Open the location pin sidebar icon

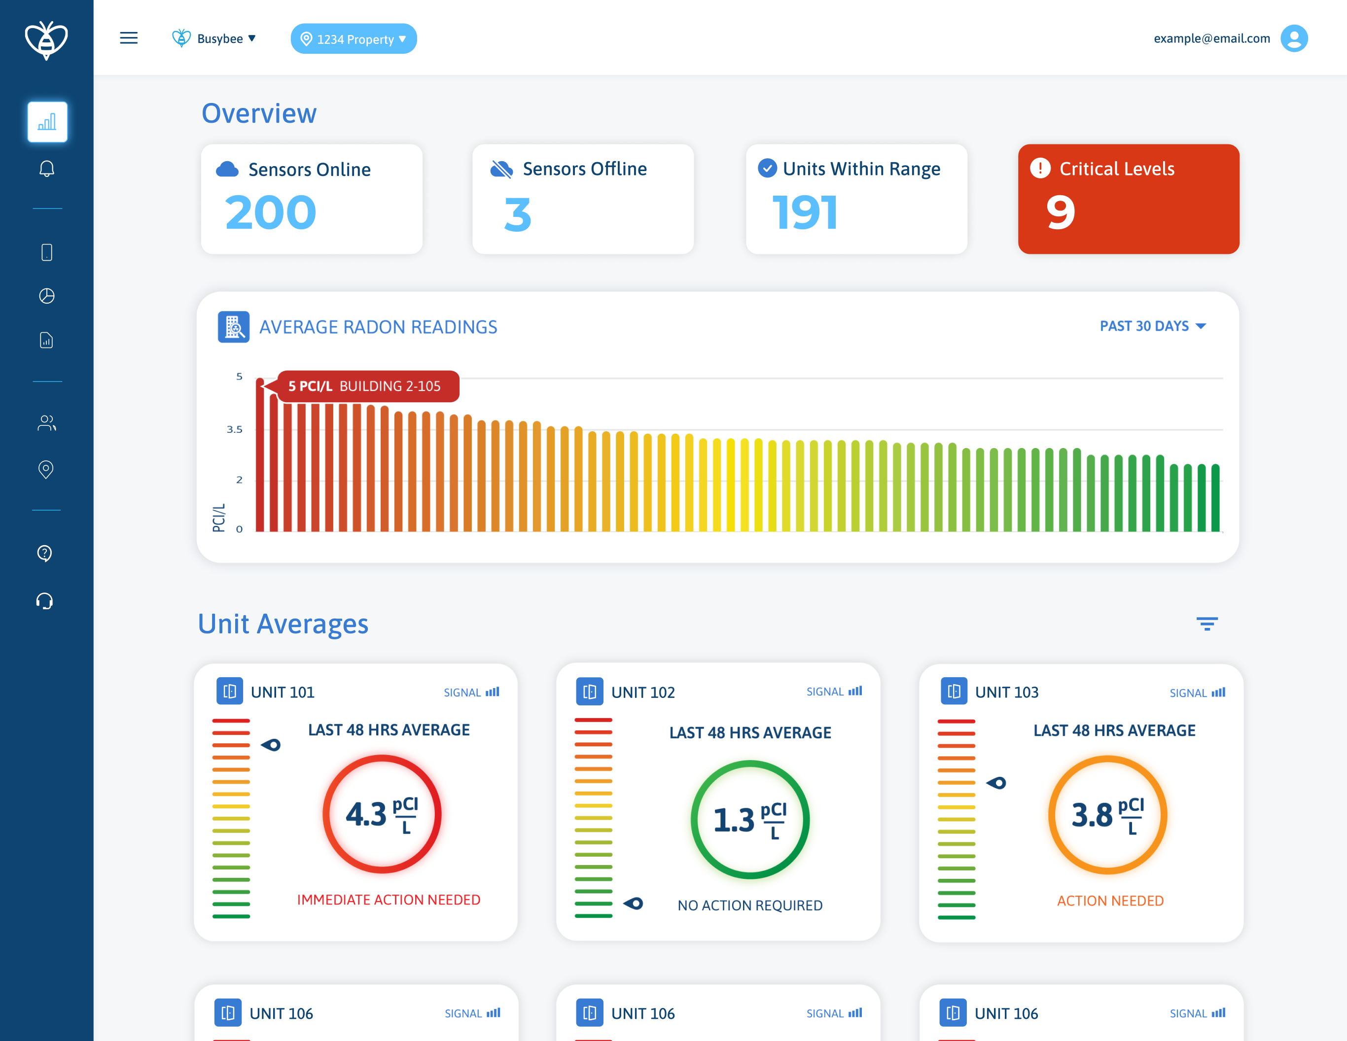(46, 469)
